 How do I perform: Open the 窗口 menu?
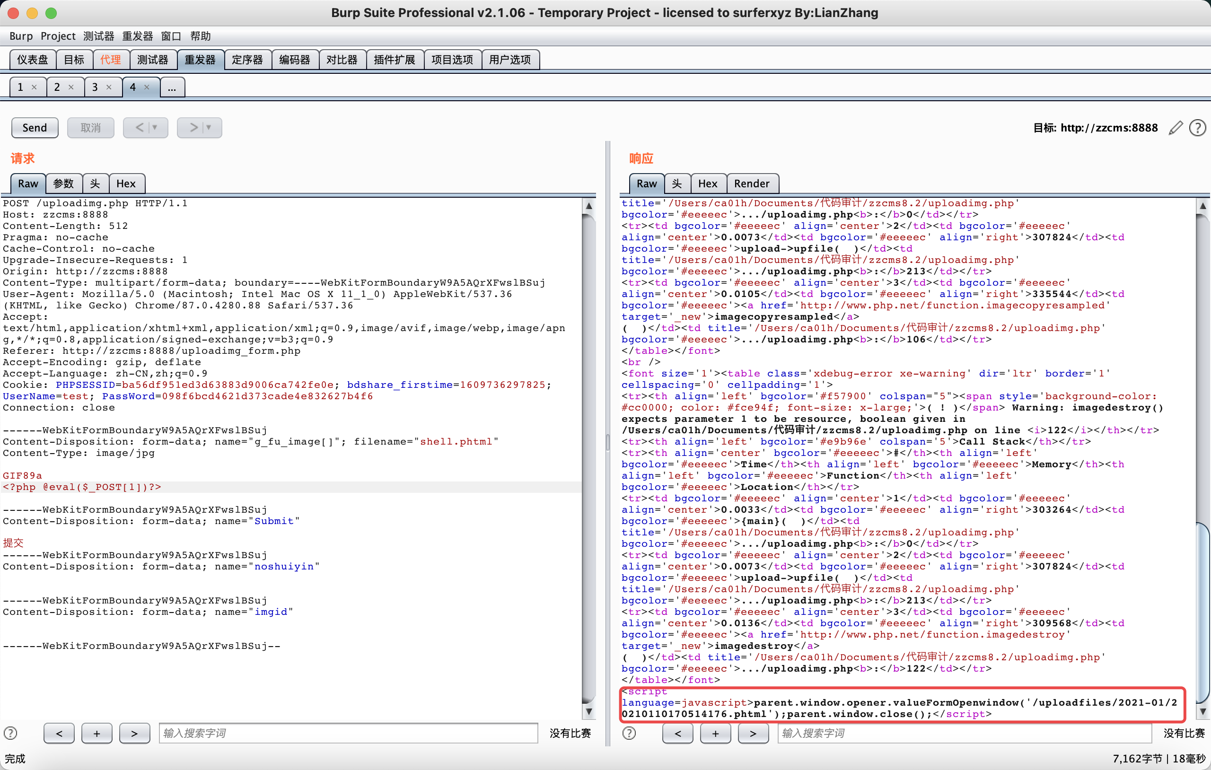(x=171, y=36)
